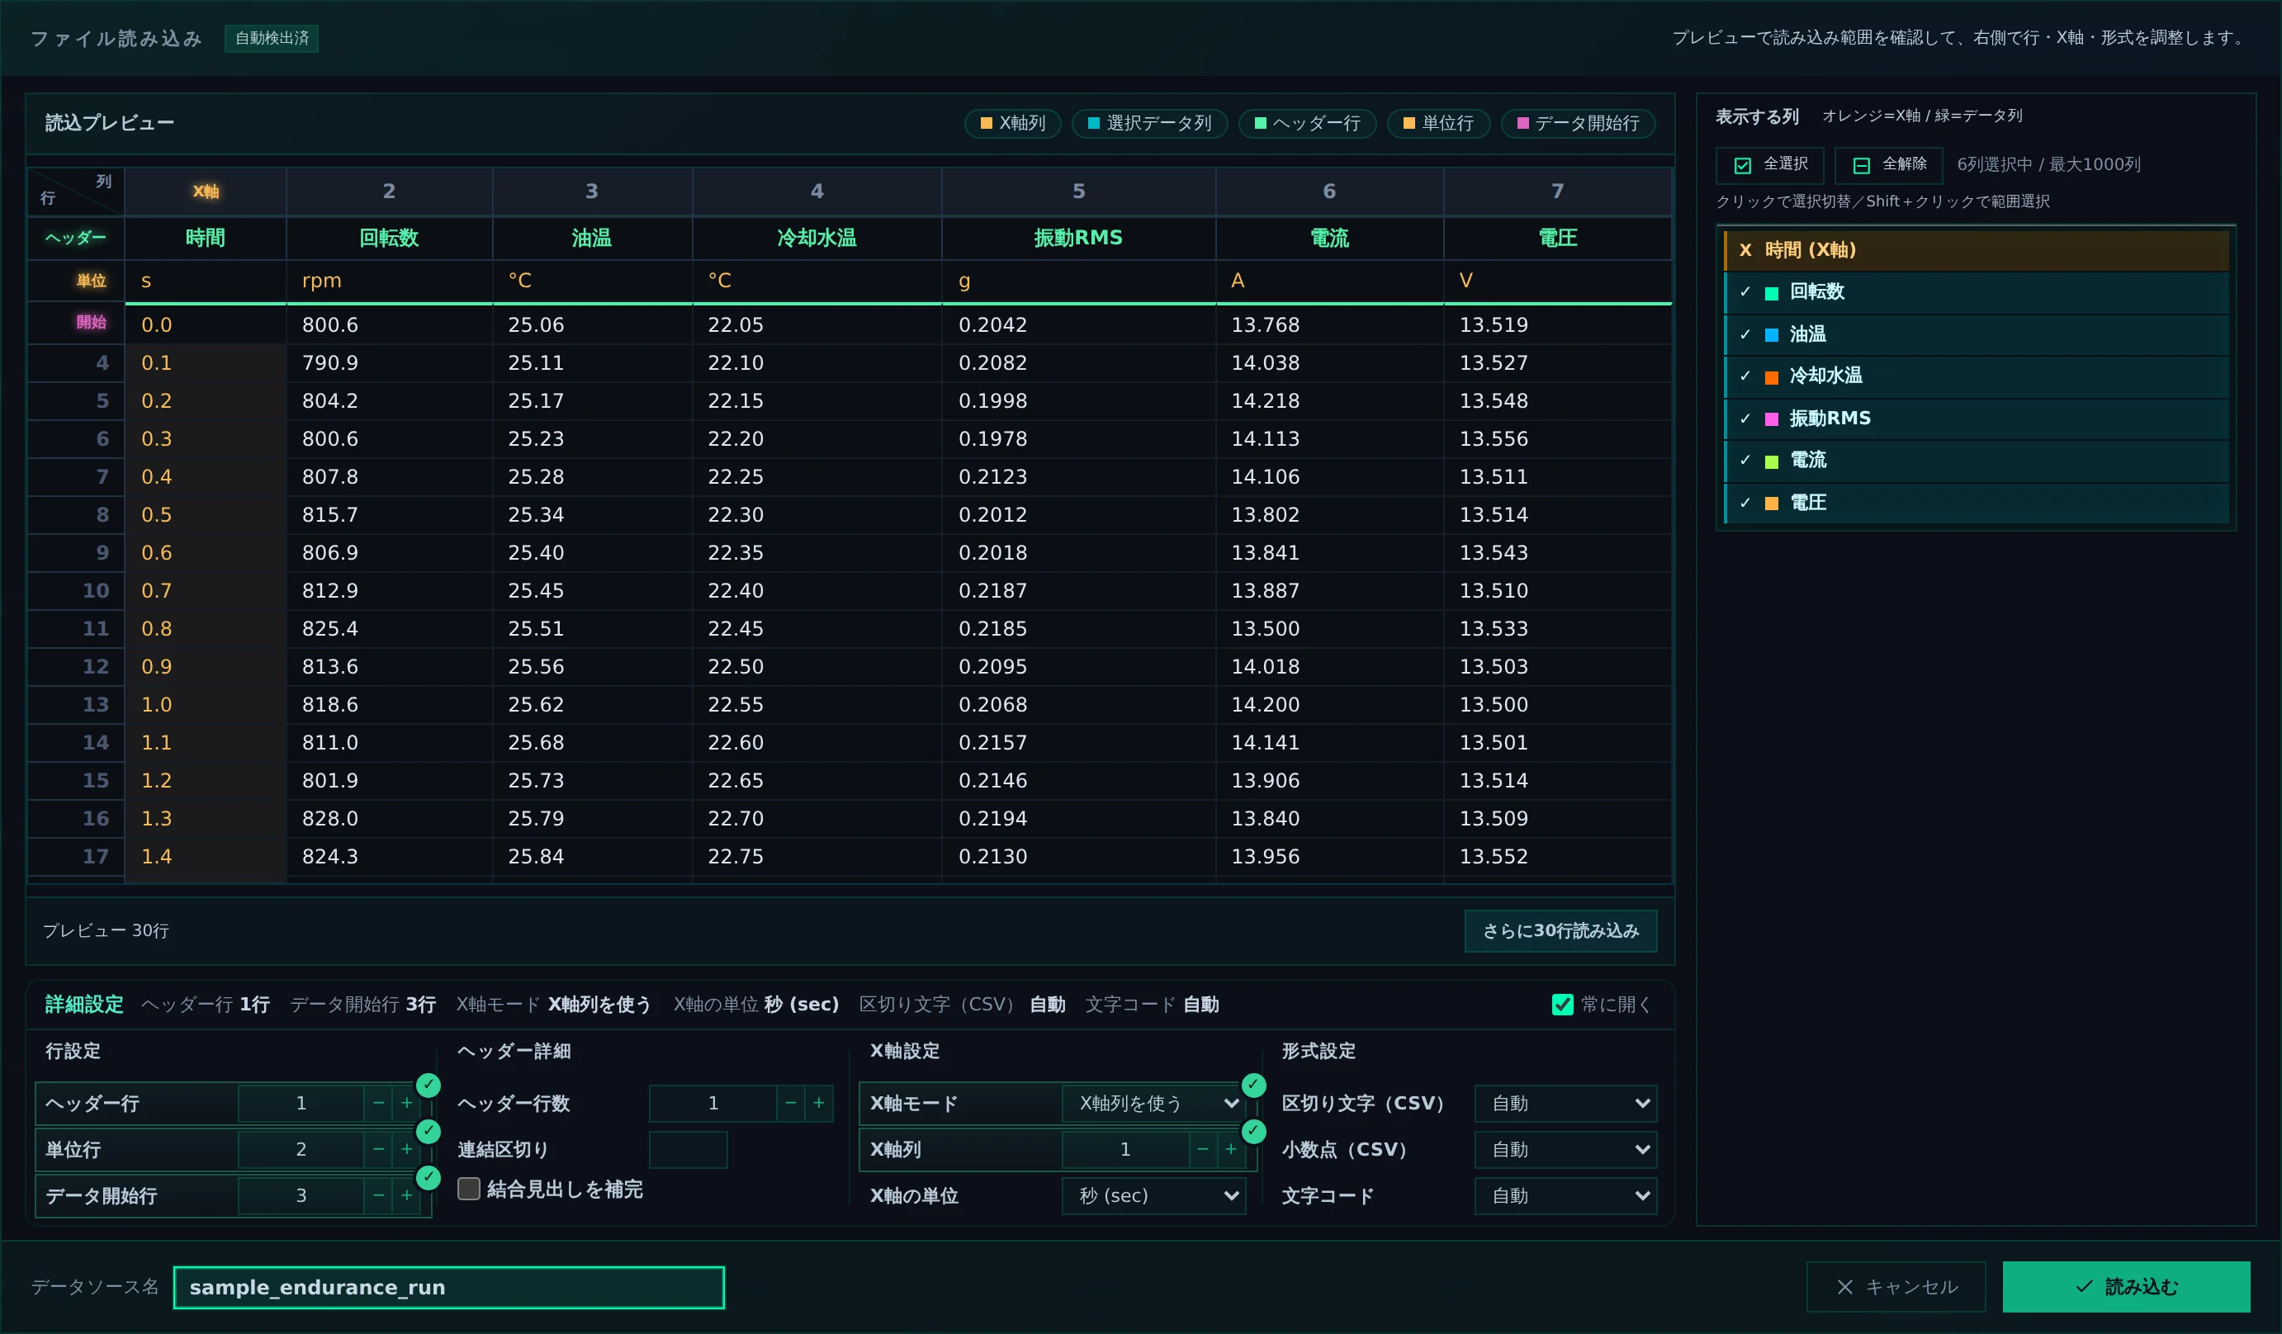Viewport: 2282px width, 1334px height.
Task: Click 回転数 column header in preview
Action: (x=390, y=239)
